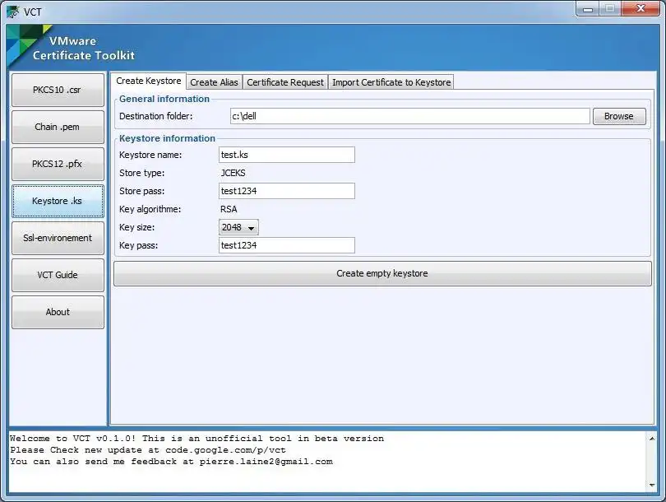The width and height of the screenshot is (666, 502).
Task: Click the Store pass field
Action: 287,191
